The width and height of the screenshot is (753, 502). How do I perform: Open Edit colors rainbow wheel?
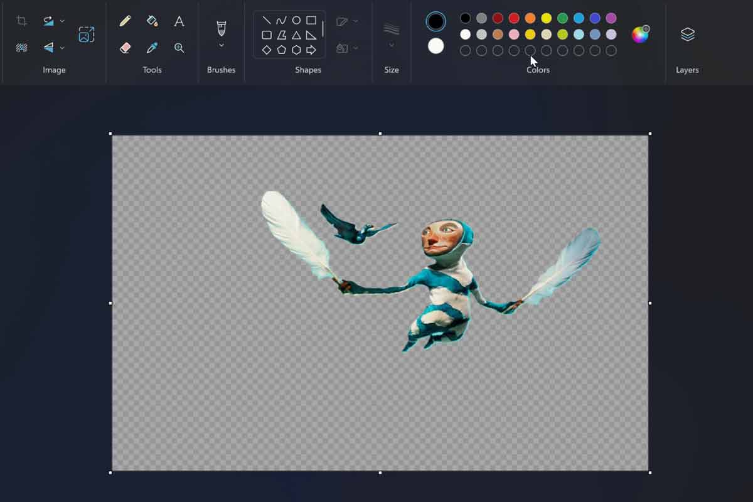pyautogui.click(x=640, y=35)
